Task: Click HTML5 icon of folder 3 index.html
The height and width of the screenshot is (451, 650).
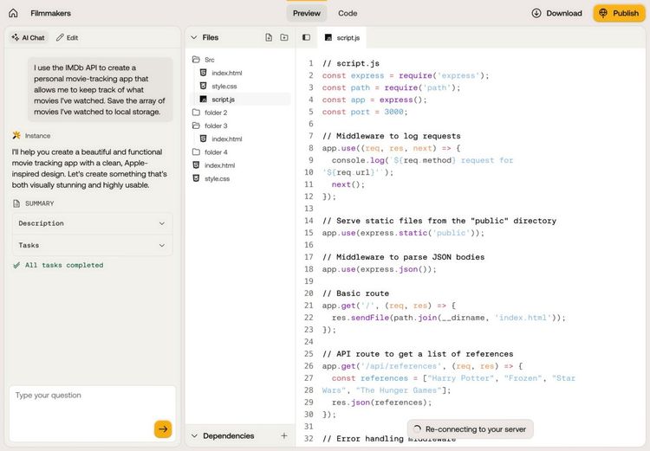Action: pos(203,139)
